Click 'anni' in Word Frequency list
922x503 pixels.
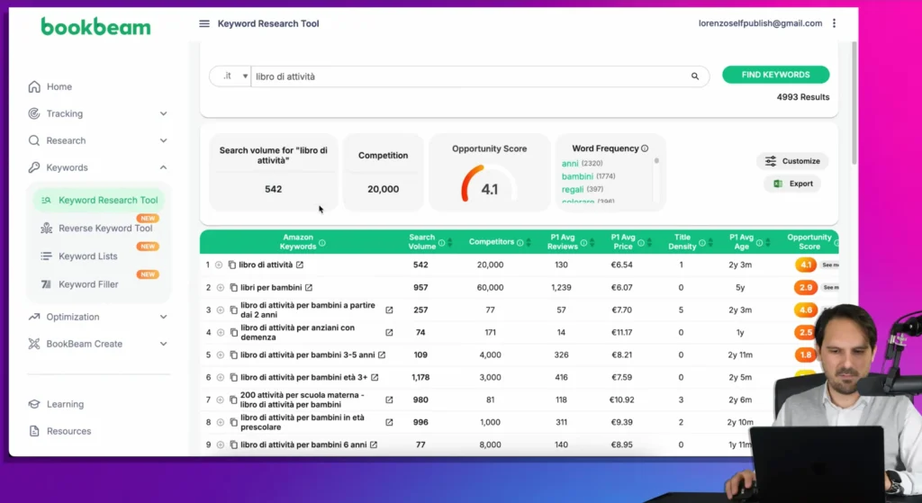pyautogui.click(x=570, y=164)
